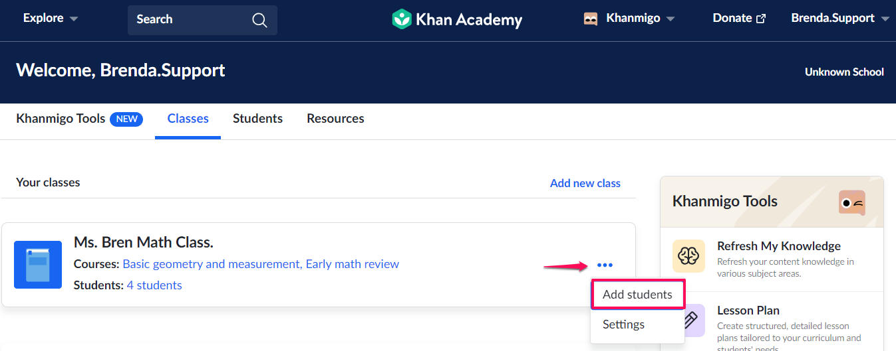Expand the Explore dropdown
896x351 pixels.
[51, 19]
